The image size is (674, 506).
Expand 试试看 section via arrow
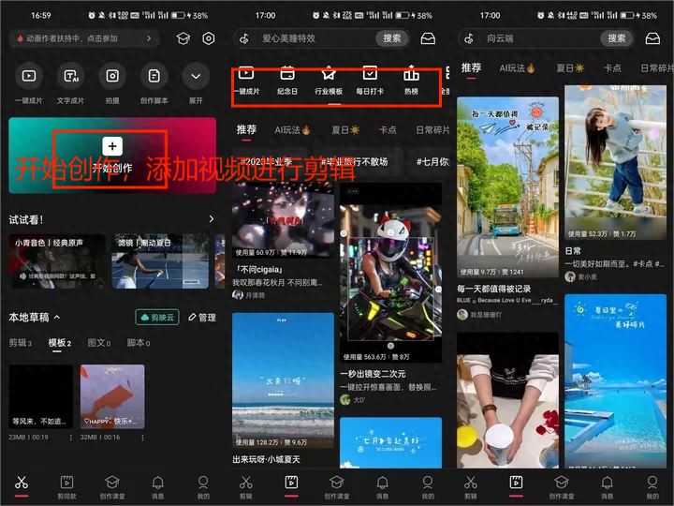pos(212,219)
